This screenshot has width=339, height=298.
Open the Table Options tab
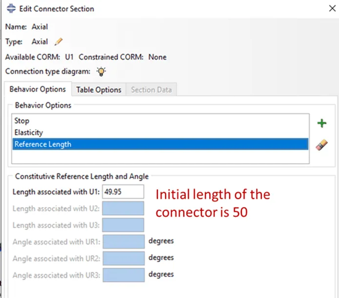pyautogui.click(x=99, y=90)
